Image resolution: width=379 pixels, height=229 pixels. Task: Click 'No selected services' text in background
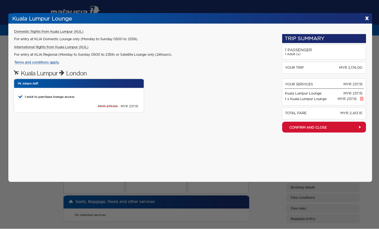coord(90,215)
